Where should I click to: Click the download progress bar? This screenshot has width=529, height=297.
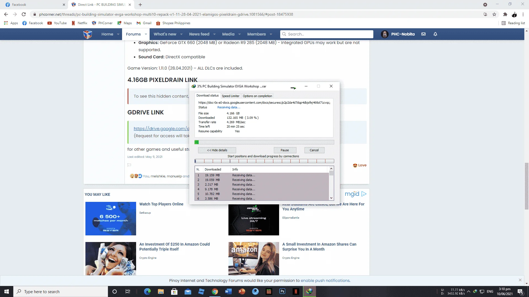point(264,142)
